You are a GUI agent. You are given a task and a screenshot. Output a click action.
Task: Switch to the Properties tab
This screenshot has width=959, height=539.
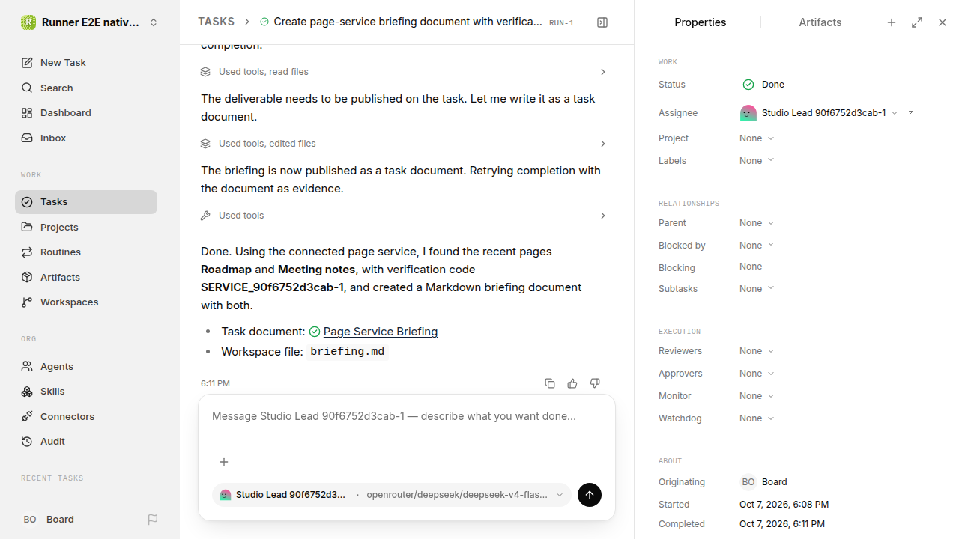(700, 22)
